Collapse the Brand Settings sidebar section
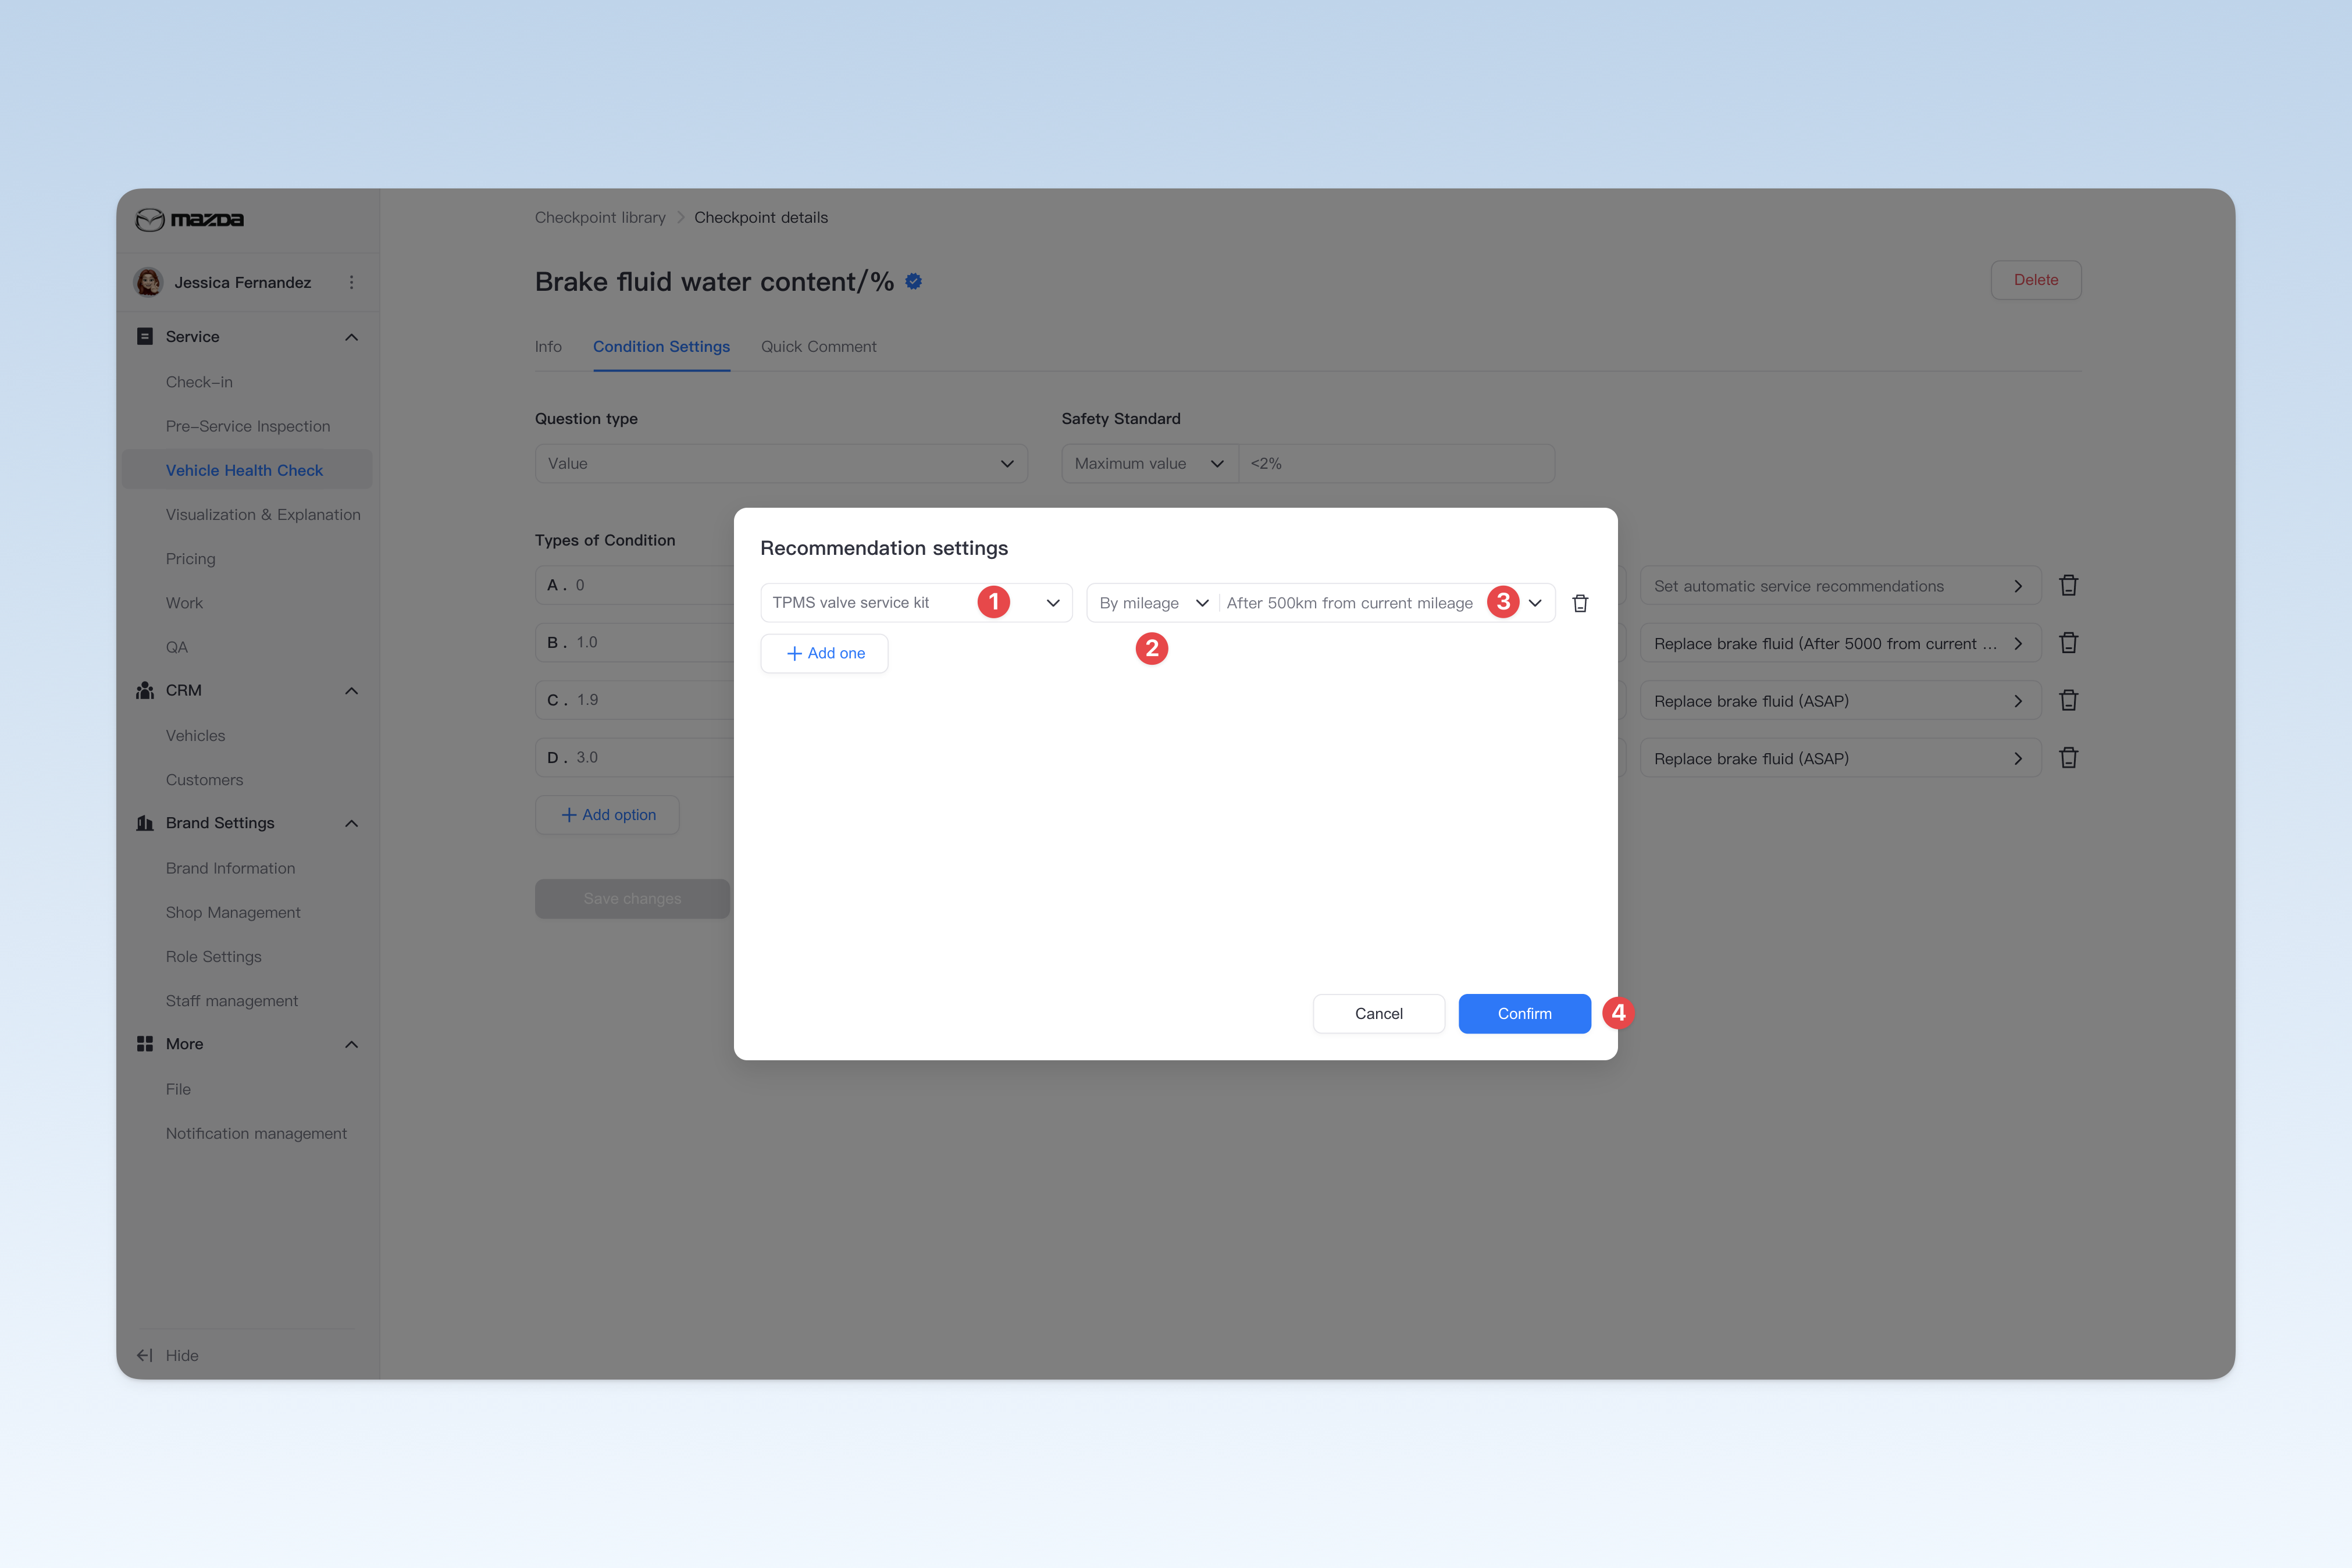This screenshot has width=2352, height=1568. [x=351, y=823]
